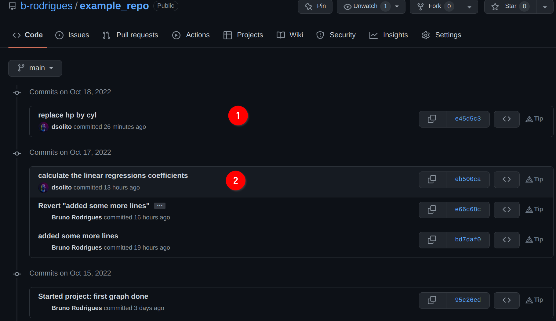556x321 pixels.
Task: View commit hash 95c26ed
Action: pos(468,300)
